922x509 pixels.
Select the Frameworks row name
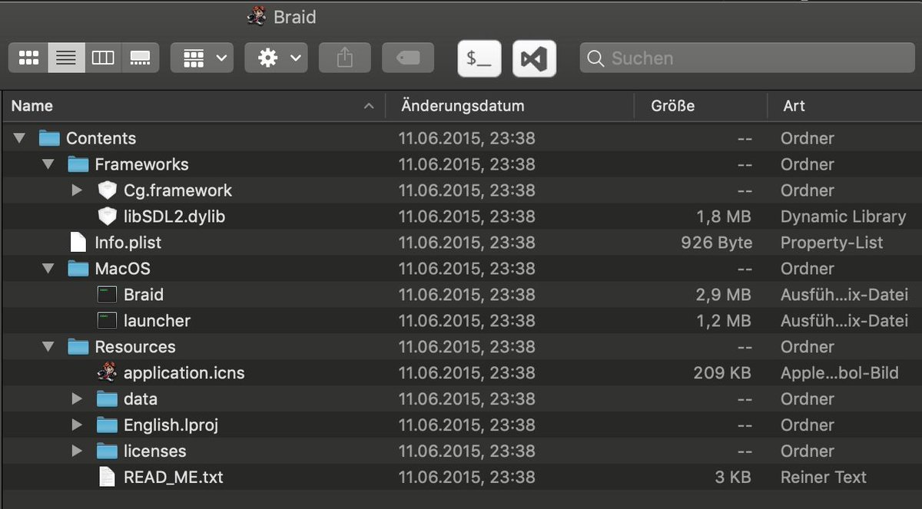coord(141,164)
